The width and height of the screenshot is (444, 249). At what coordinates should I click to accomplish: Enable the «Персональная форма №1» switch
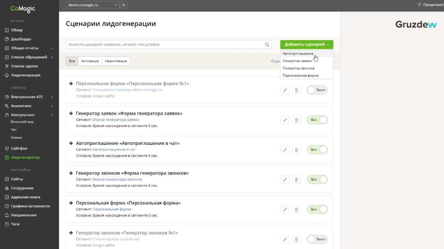(x=317, y=90)
